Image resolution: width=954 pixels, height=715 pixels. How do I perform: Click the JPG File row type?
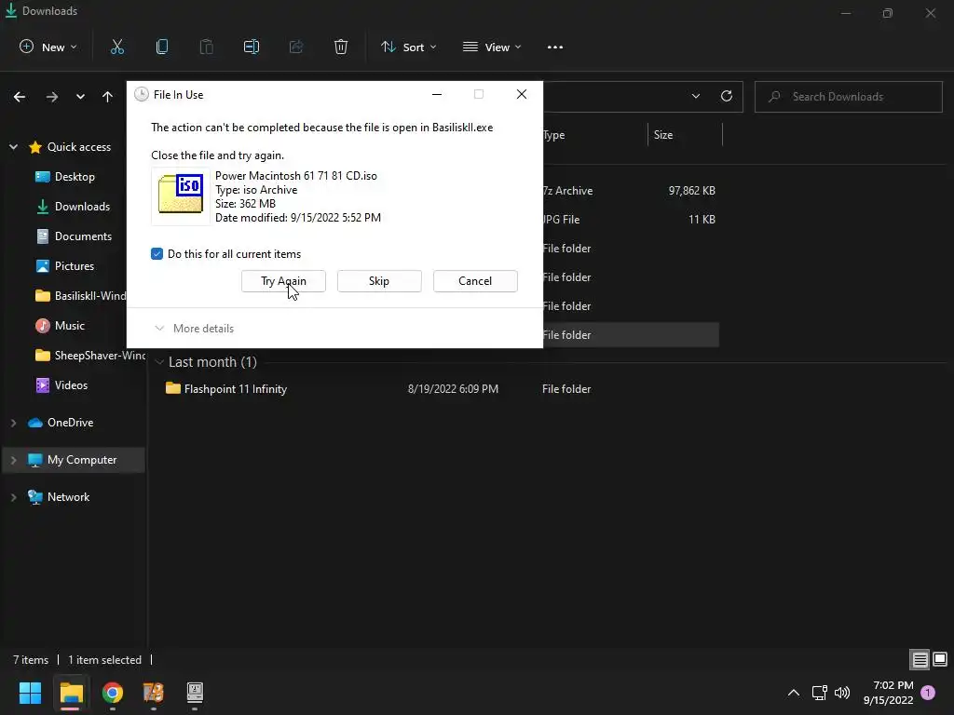pyautogui.click(x=561, y=220)
